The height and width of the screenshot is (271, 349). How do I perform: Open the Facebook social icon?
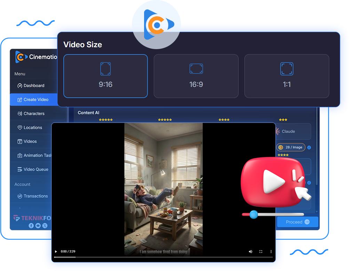pyautogui.click(x=31, y=226)
